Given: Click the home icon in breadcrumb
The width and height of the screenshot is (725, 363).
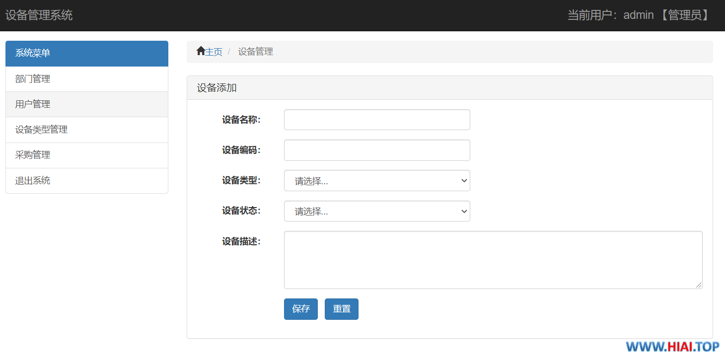Looking at the screenshot, I should 201,51.
